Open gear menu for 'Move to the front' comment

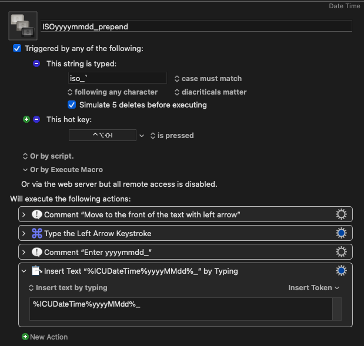(x=340, y=214)
